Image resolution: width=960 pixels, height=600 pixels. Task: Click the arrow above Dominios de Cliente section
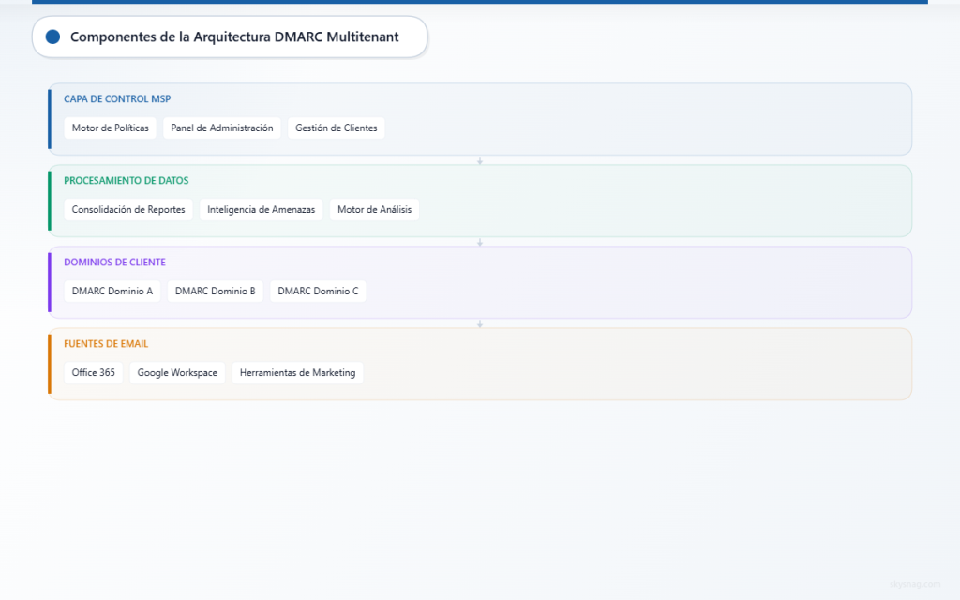[x=480, y=241]
